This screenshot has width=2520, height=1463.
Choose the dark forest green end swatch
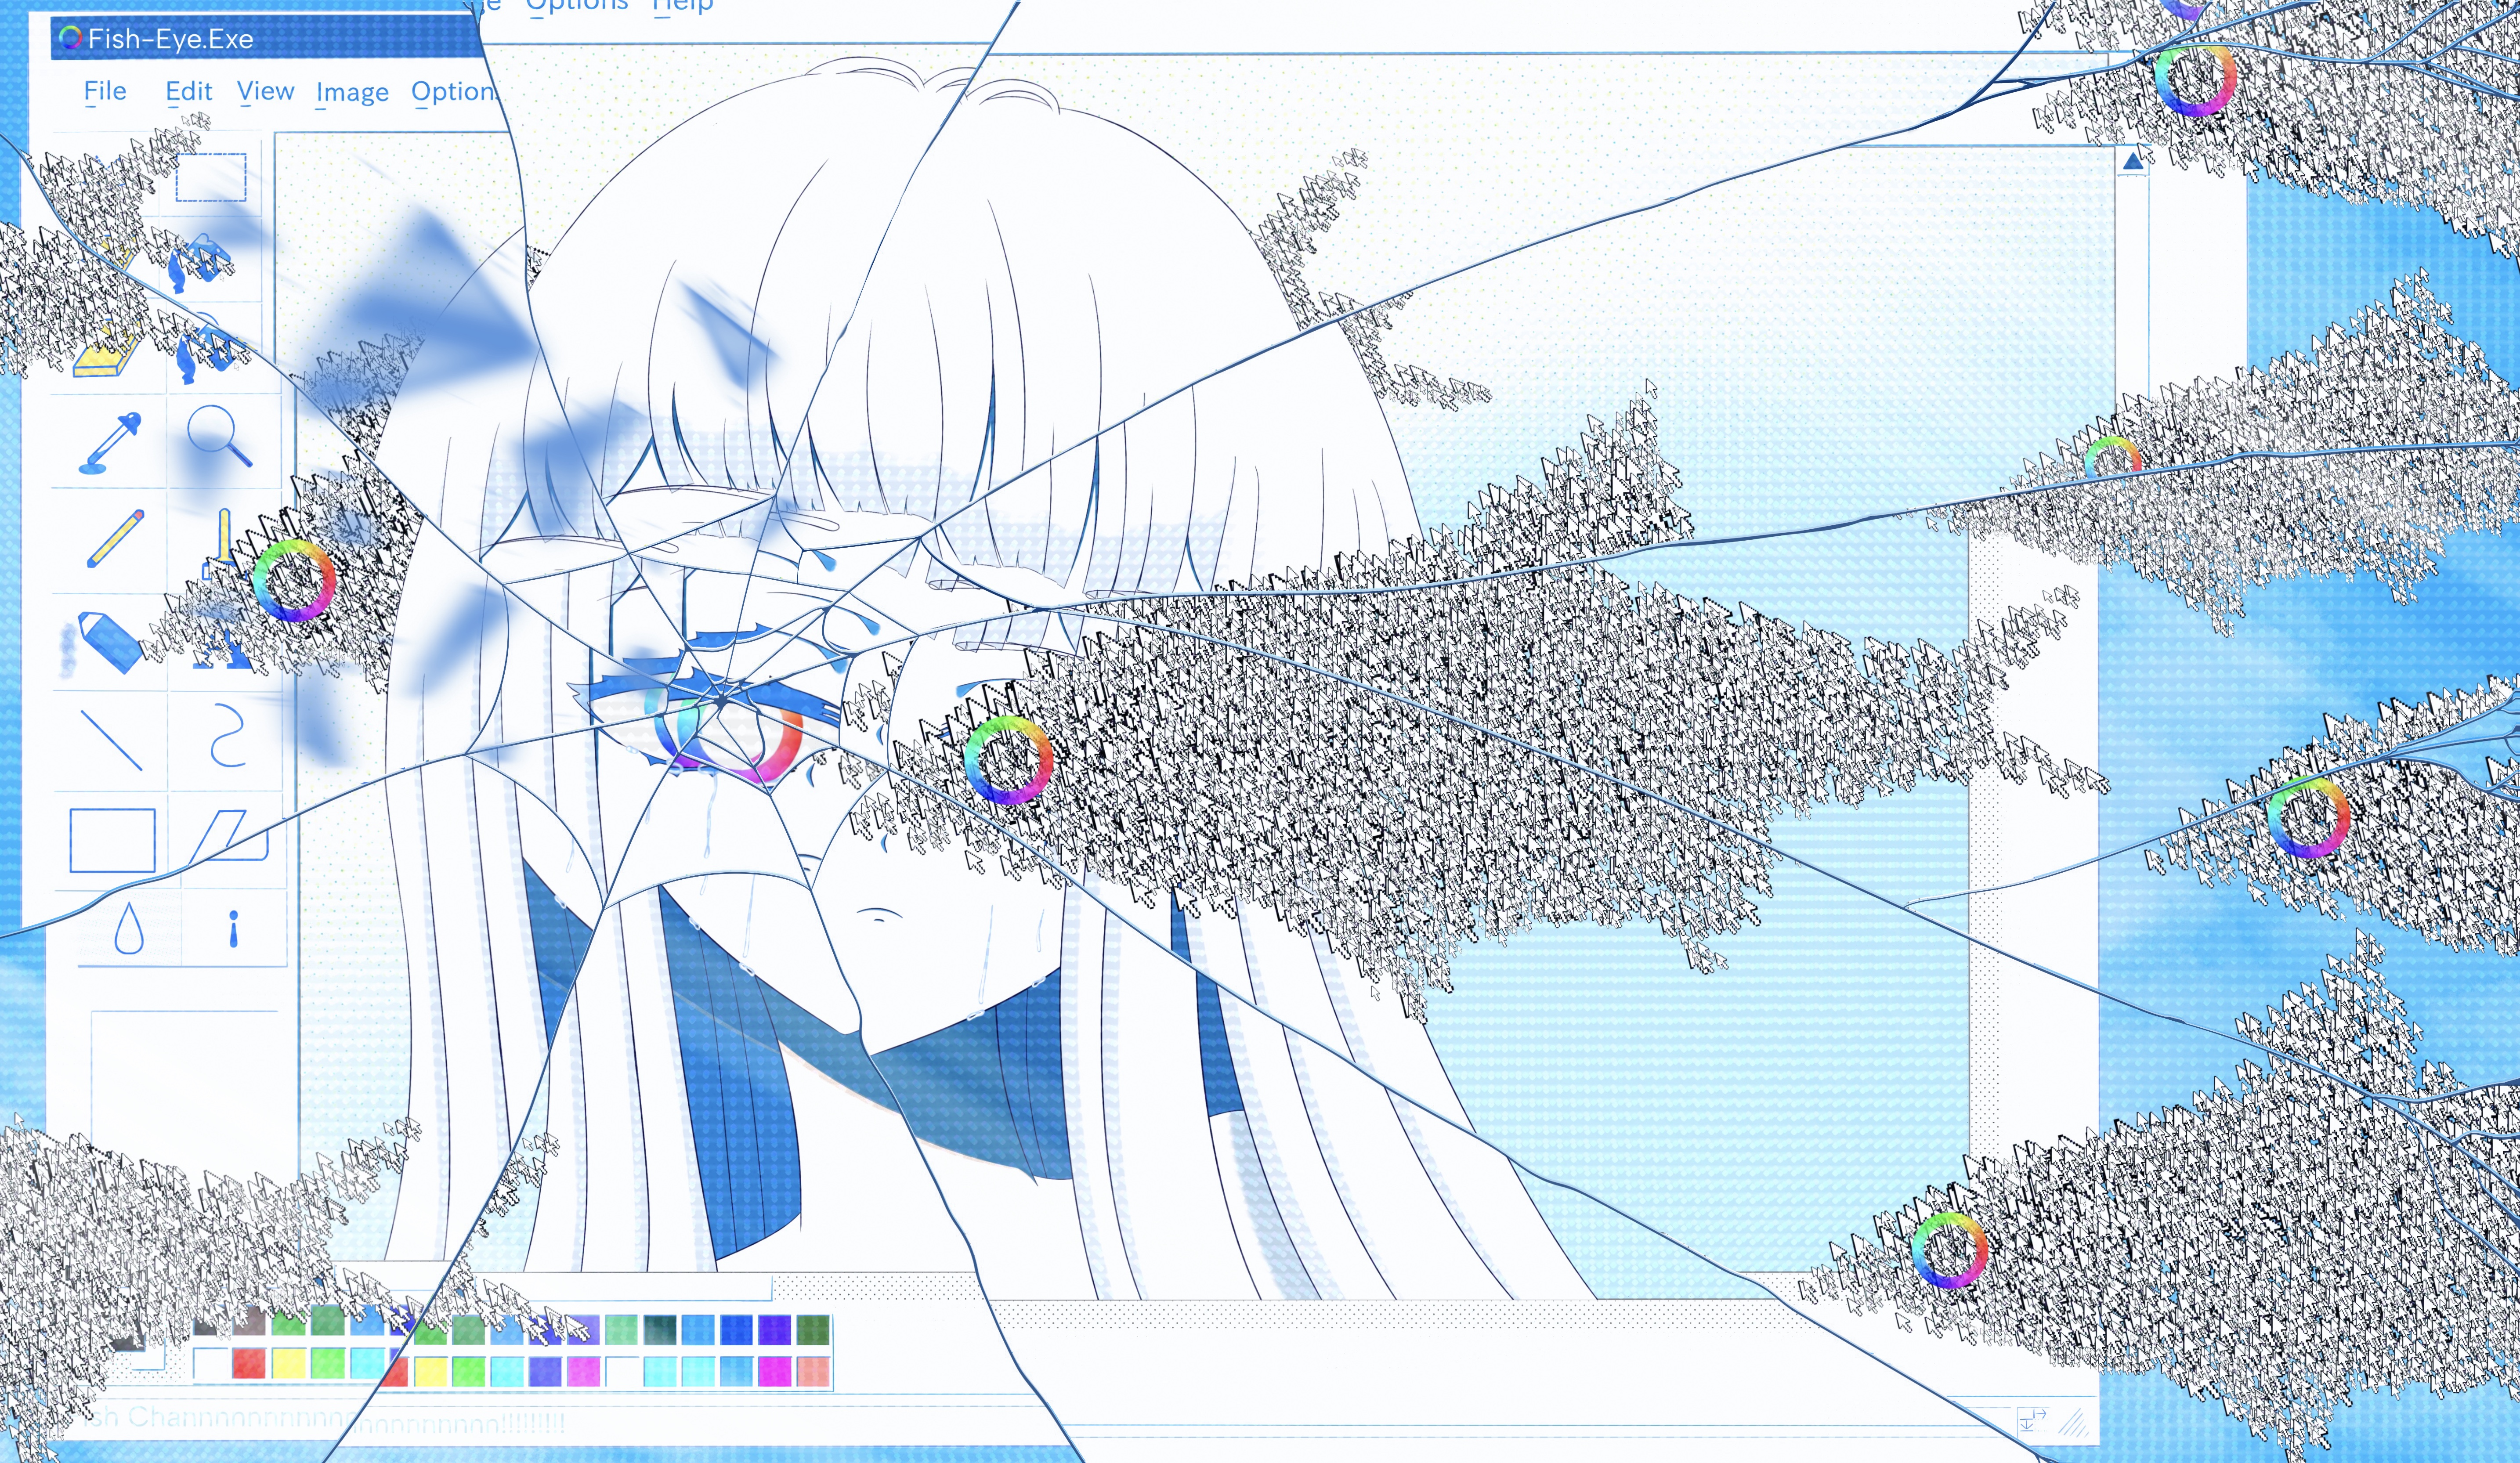(814, 1329)
